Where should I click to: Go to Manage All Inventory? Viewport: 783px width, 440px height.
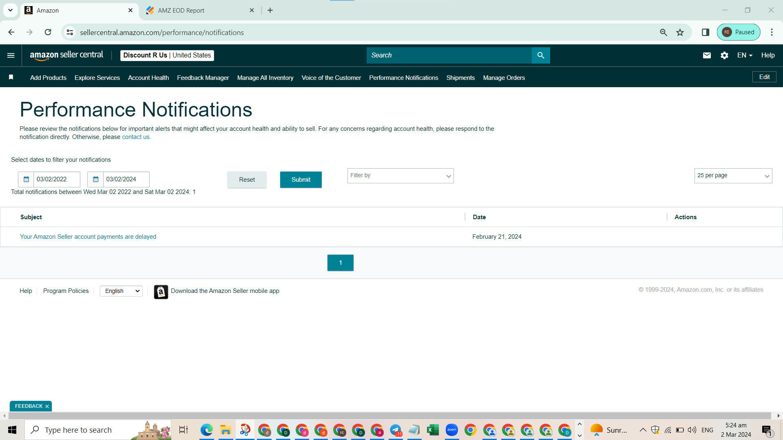(x=265, y=78)
